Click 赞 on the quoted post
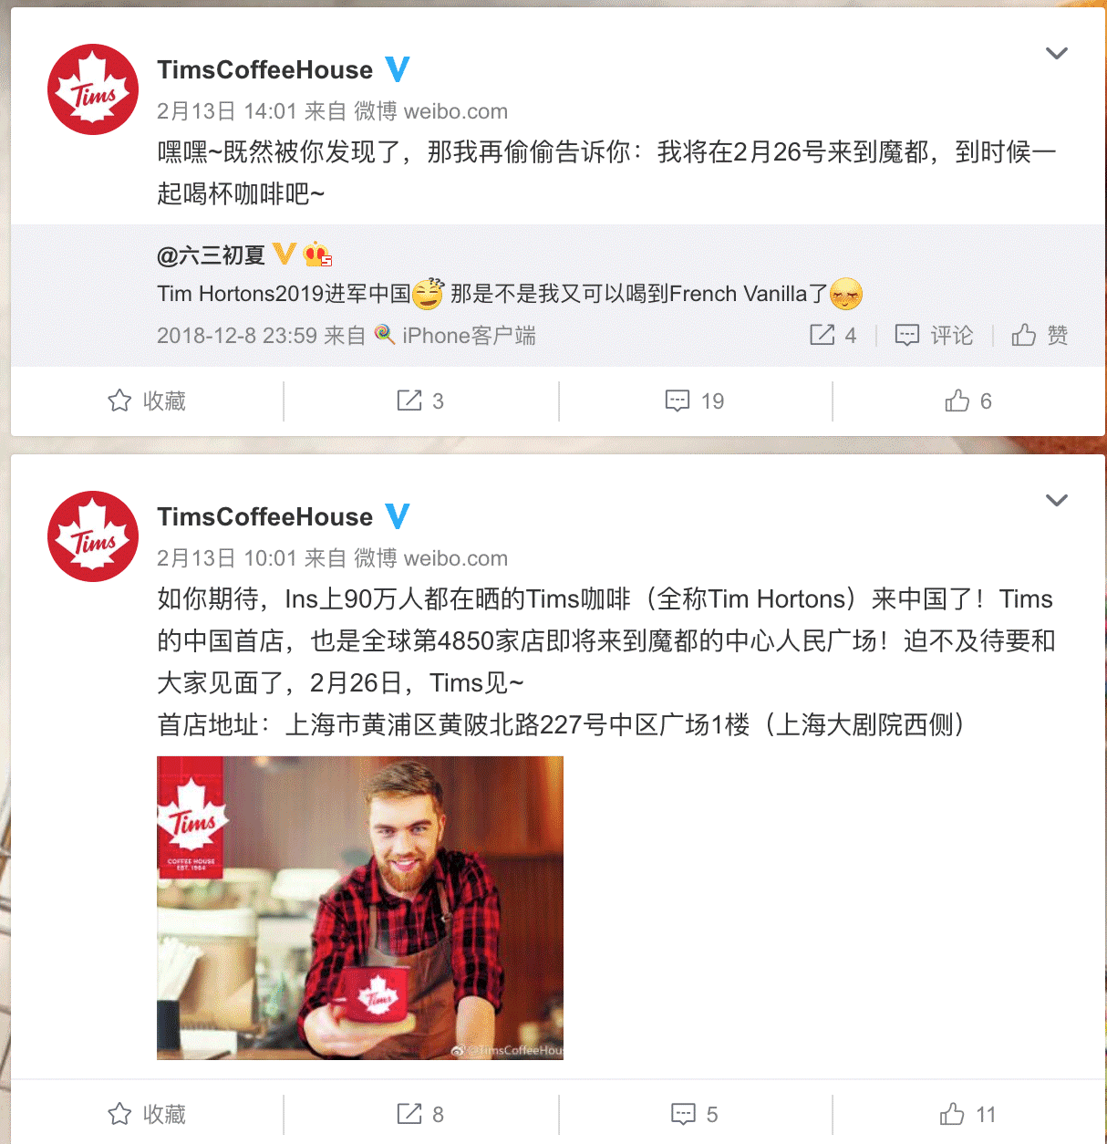 click(x=1040, y=336)
